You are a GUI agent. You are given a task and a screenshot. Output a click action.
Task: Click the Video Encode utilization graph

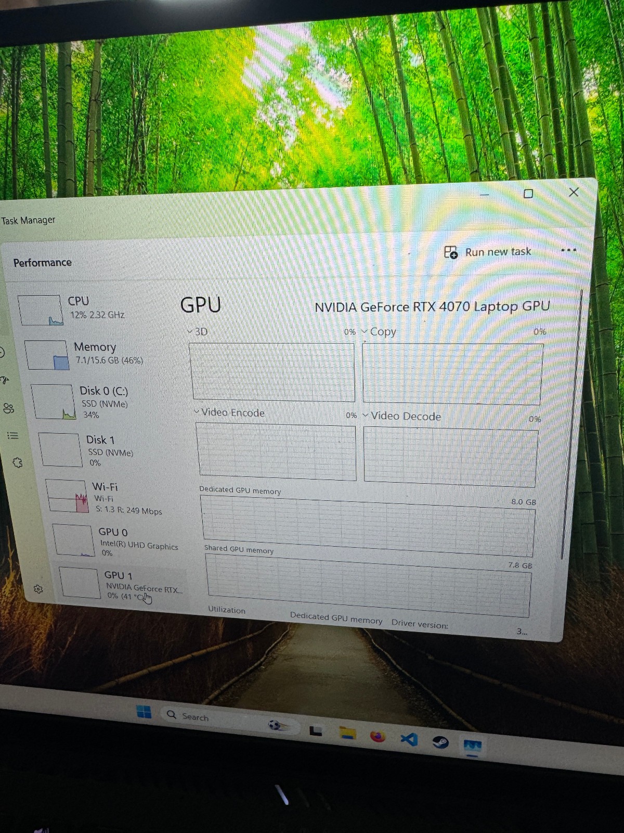[x=276, y=451]
